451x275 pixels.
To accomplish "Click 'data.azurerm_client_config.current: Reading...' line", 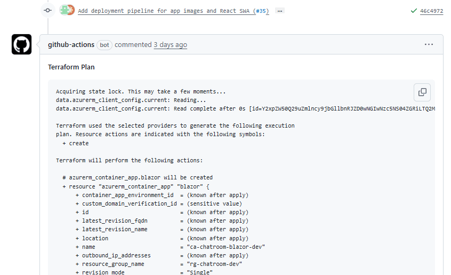I will [x=131, y=100].
